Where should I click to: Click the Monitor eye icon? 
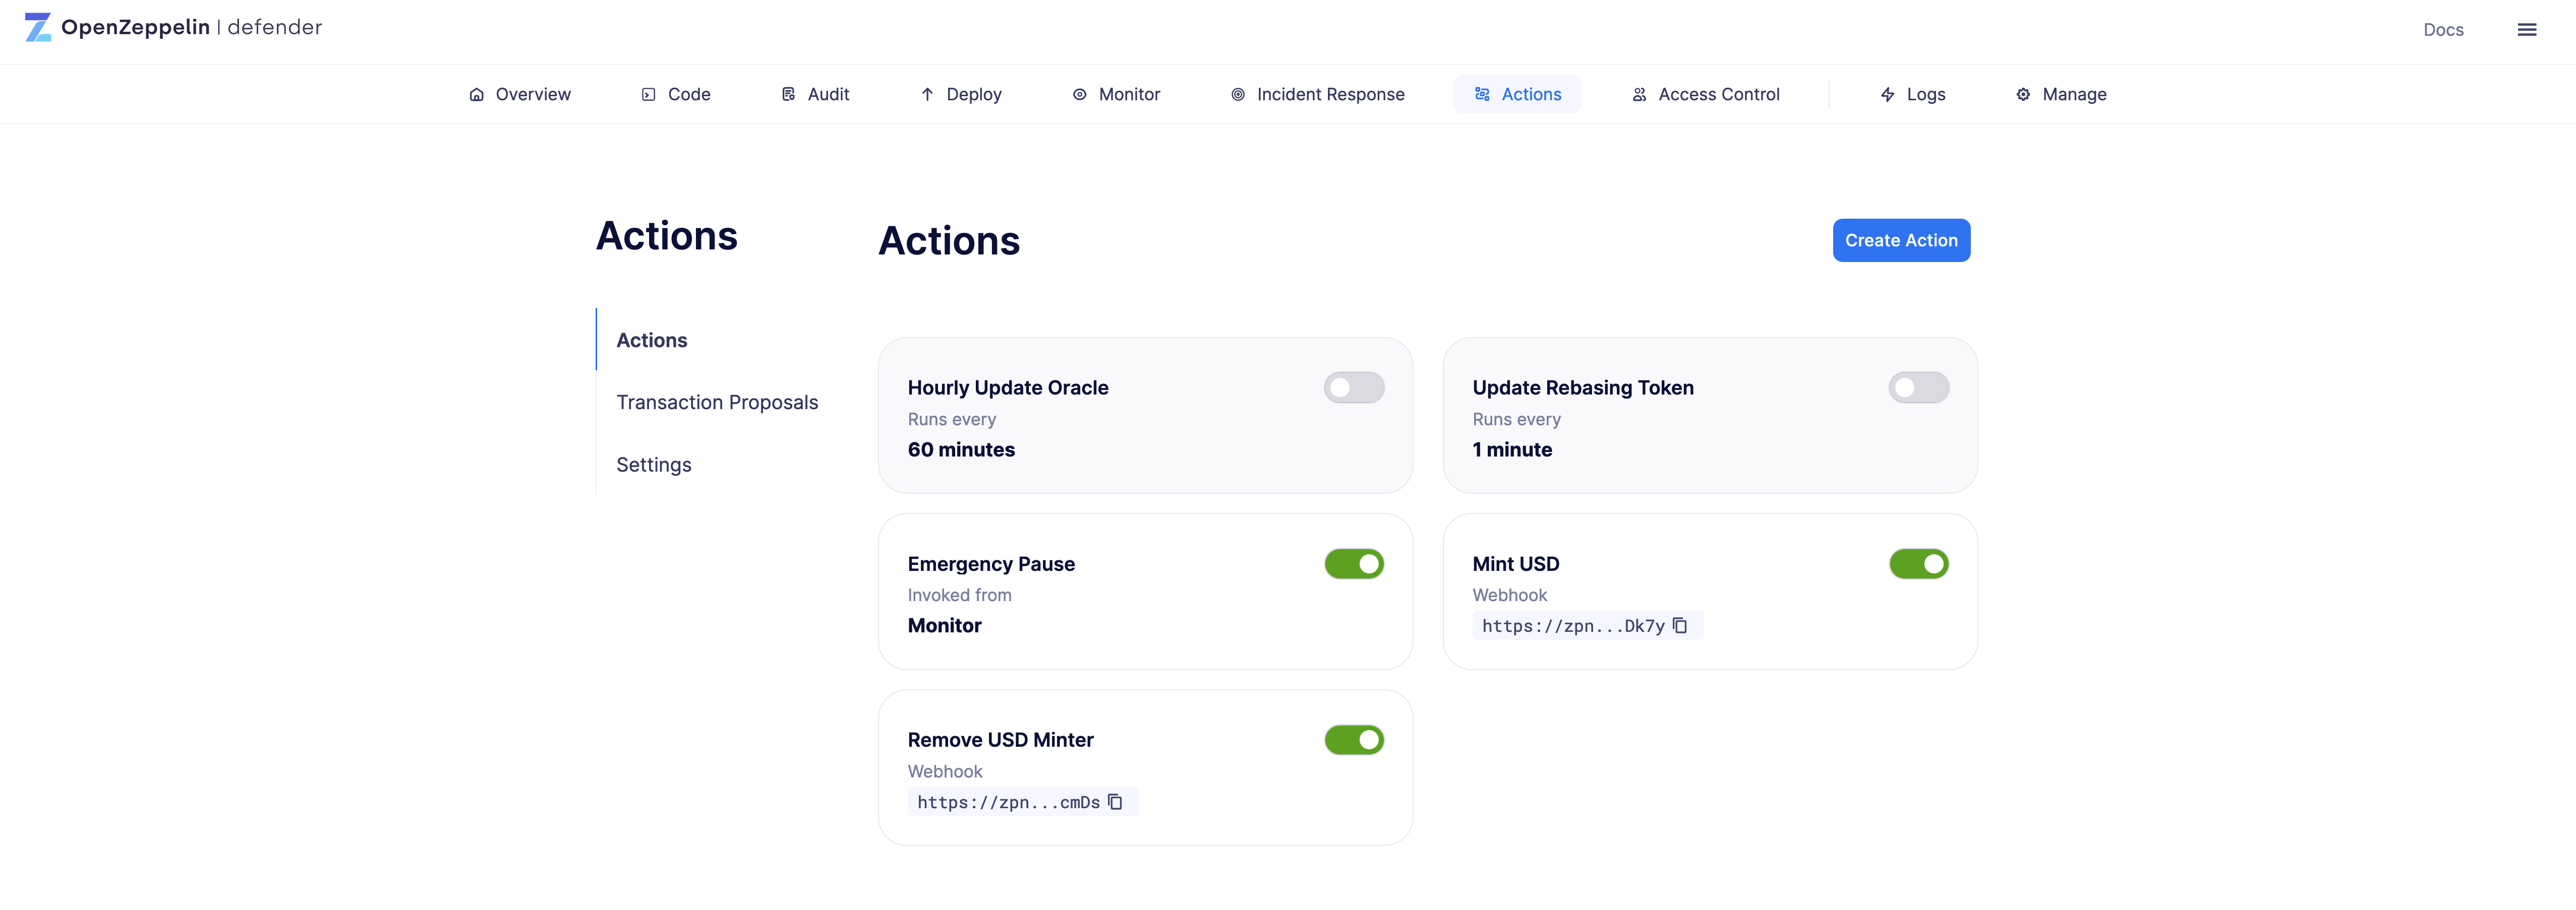1080,95
